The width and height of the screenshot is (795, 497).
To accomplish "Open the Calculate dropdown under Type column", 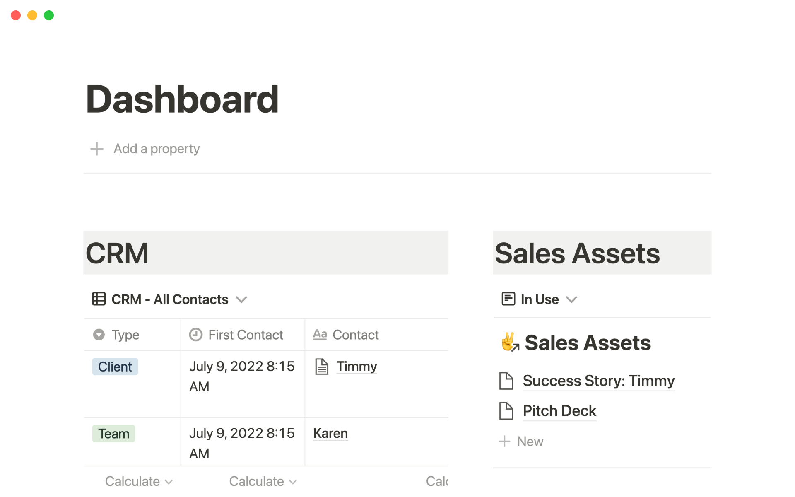I will (x=139, y=481).
